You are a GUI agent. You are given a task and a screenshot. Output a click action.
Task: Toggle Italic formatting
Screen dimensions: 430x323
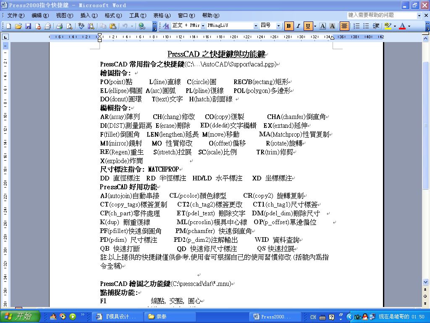(298, 26)
